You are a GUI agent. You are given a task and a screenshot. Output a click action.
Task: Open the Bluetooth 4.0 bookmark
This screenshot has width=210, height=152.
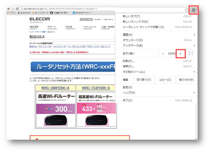pyautogui.click(x=82, y=13)
